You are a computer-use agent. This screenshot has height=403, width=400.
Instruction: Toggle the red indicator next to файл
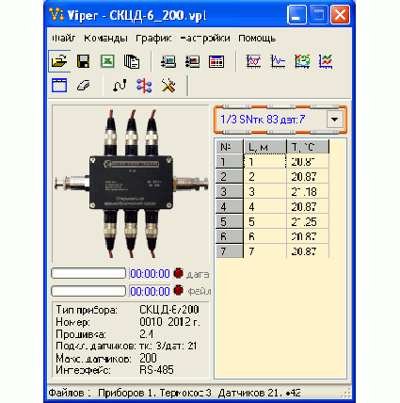click(179, 291)
